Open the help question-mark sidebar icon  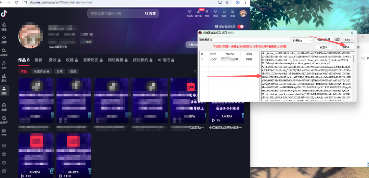click(4, 163)
